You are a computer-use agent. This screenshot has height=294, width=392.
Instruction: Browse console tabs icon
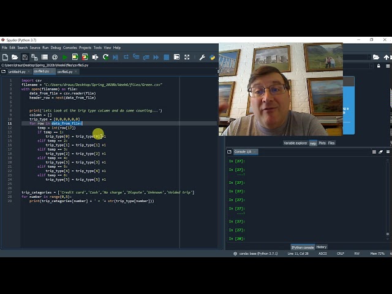229,152
